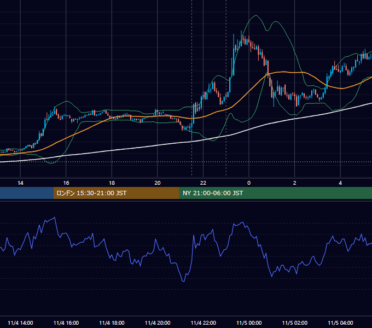Click the blue session band before ロンドン
The image size is (372, 328).
pos(27,193)
